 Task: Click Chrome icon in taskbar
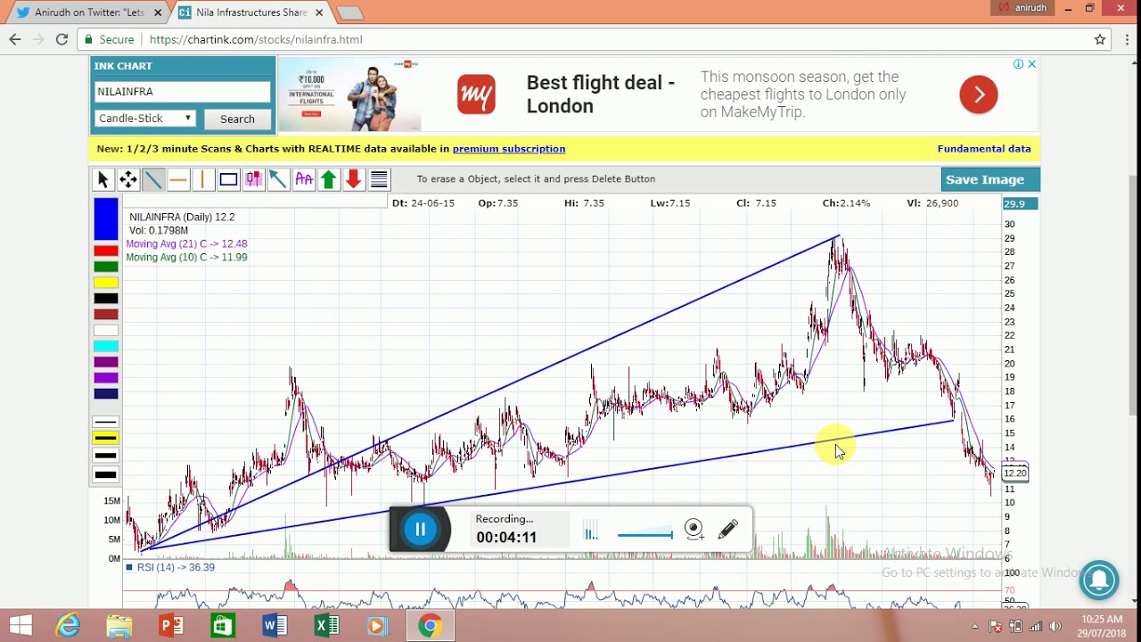[x=430, y=625]
